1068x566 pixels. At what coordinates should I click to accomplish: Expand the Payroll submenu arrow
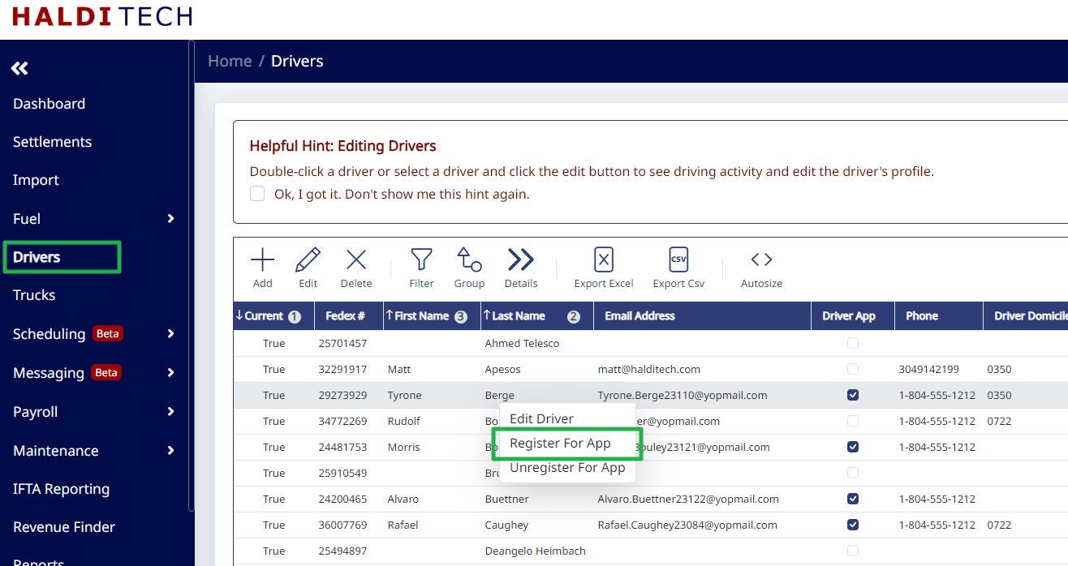pyautogui.click(x=170, y=412)
